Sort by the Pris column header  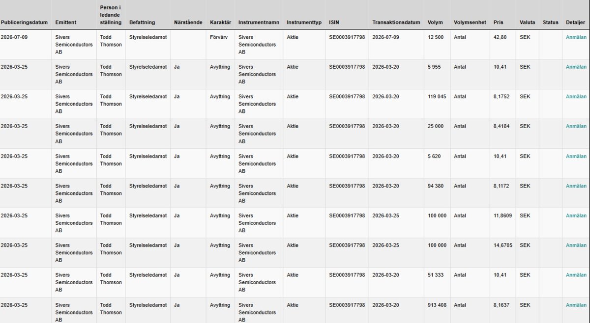tap(499, 23)
